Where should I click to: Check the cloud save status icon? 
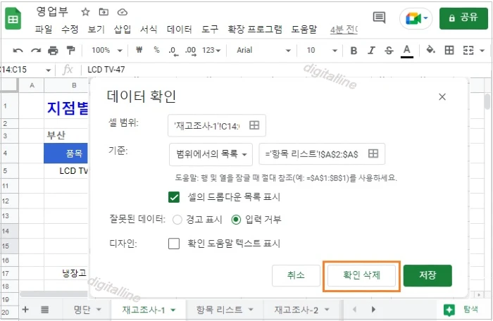[123, 12]
